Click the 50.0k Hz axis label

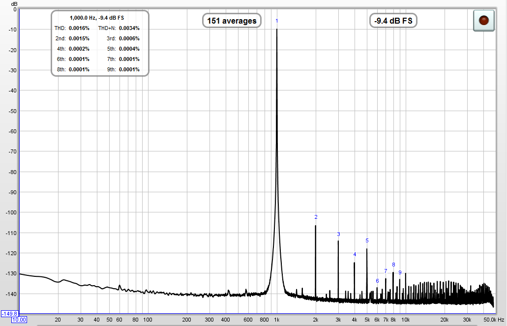tap(494, 320)
